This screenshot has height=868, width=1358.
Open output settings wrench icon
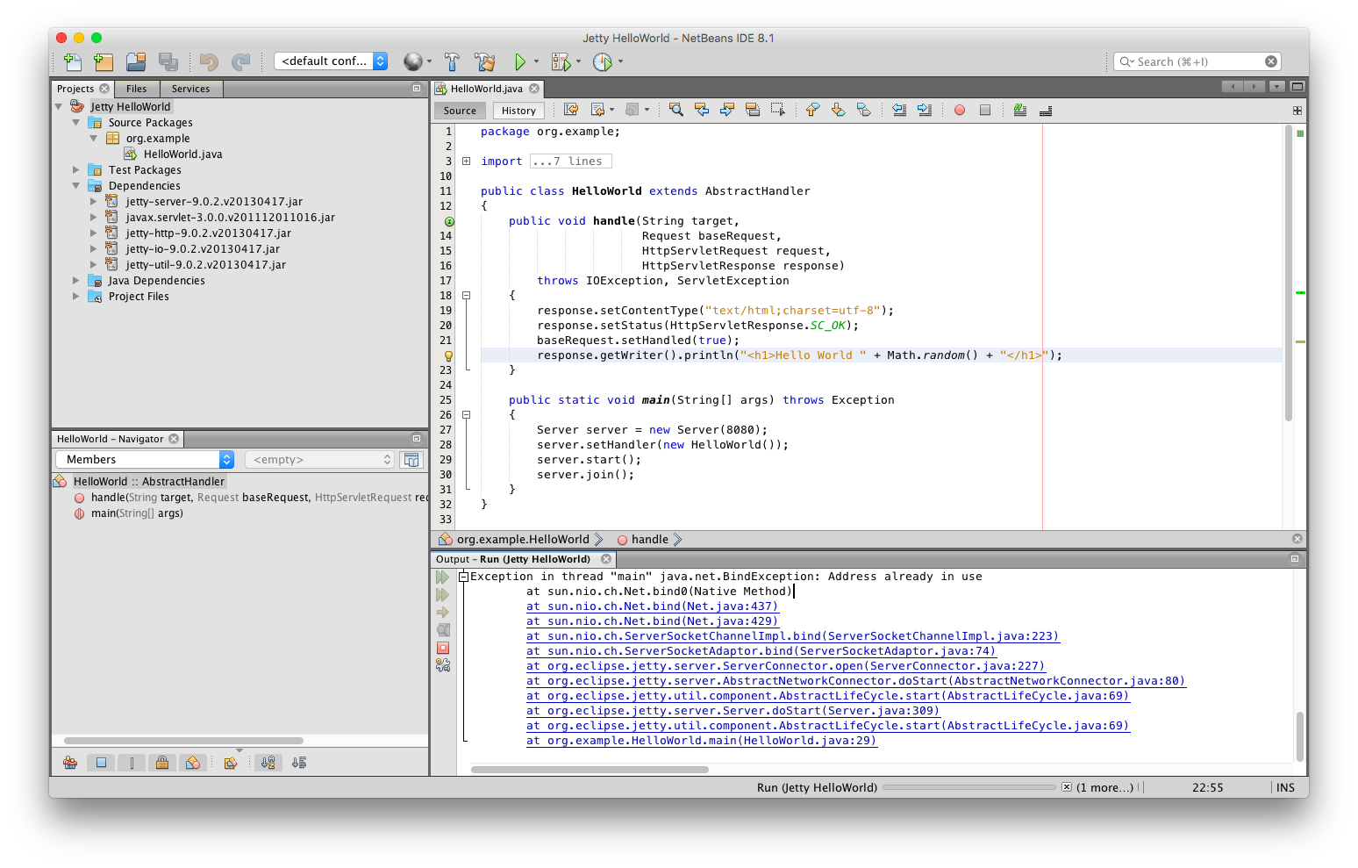coord(443,665)
